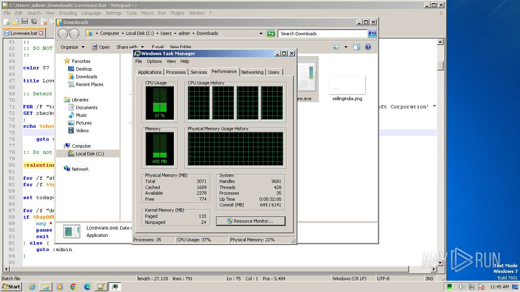Switch to Processes tab in Task Manager
This screenshot has width=520, height=292.
pos(176,72)
